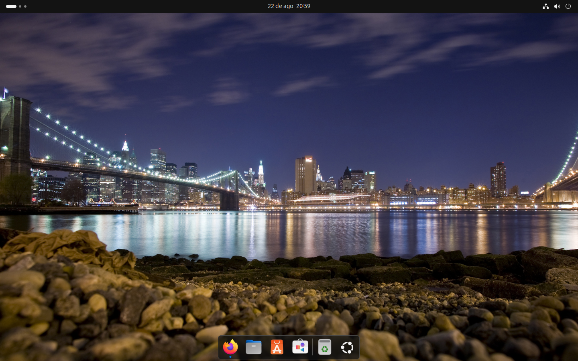The image size is (578, 361).
Task: Open the calendar from clock 20:59
Action: pyautogui.click(x=303, y=6)
